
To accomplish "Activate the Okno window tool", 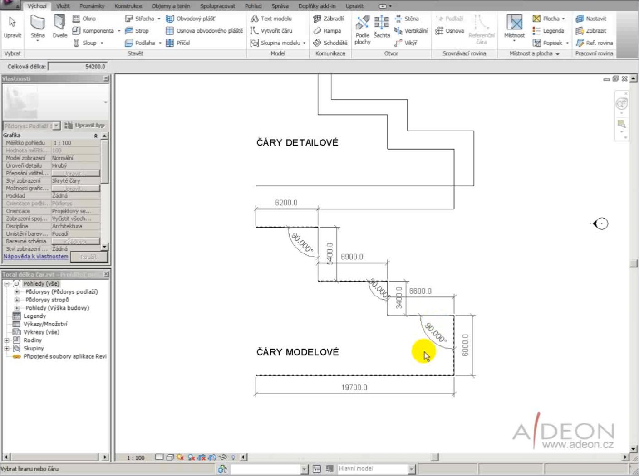I will (x=84, y=19).
